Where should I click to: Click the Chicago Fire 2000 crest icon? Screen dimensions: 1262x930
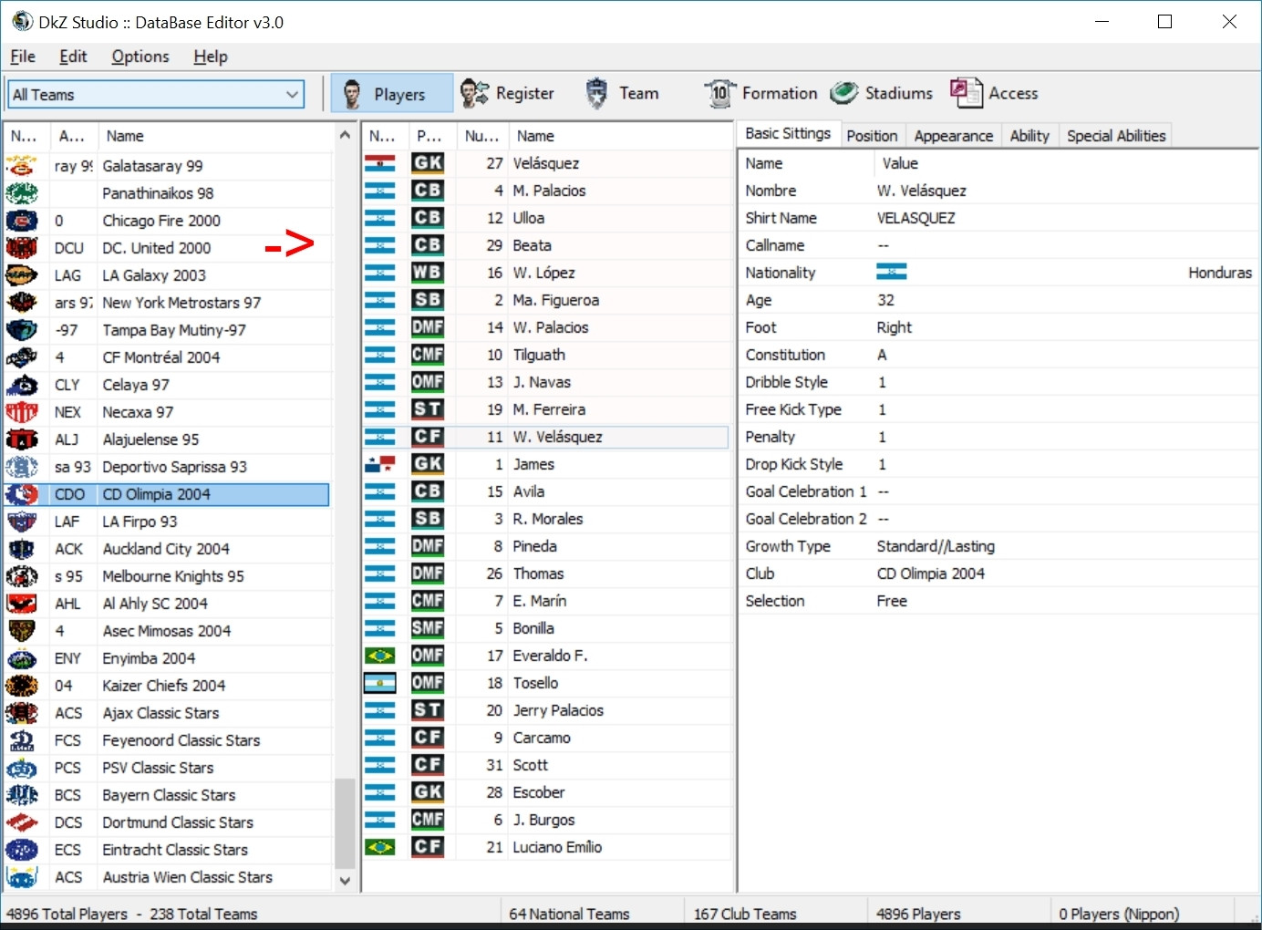[x=22, y=221]
